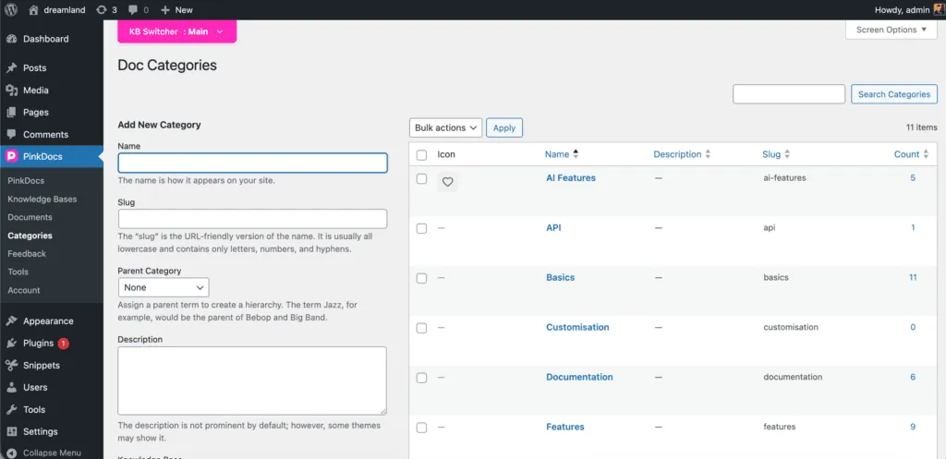Open the Feedback submenu item
The image size is (946, 459).
point(27,253)
